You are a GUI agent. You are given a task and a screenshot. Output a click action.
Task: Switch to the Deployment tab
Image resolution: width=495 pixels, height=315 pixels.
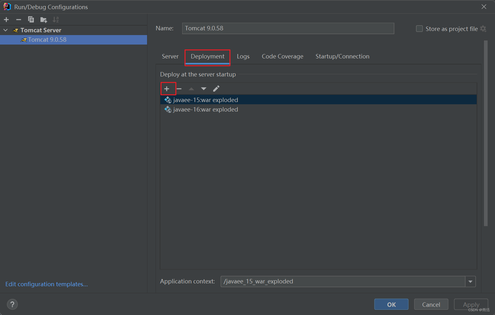207,56
